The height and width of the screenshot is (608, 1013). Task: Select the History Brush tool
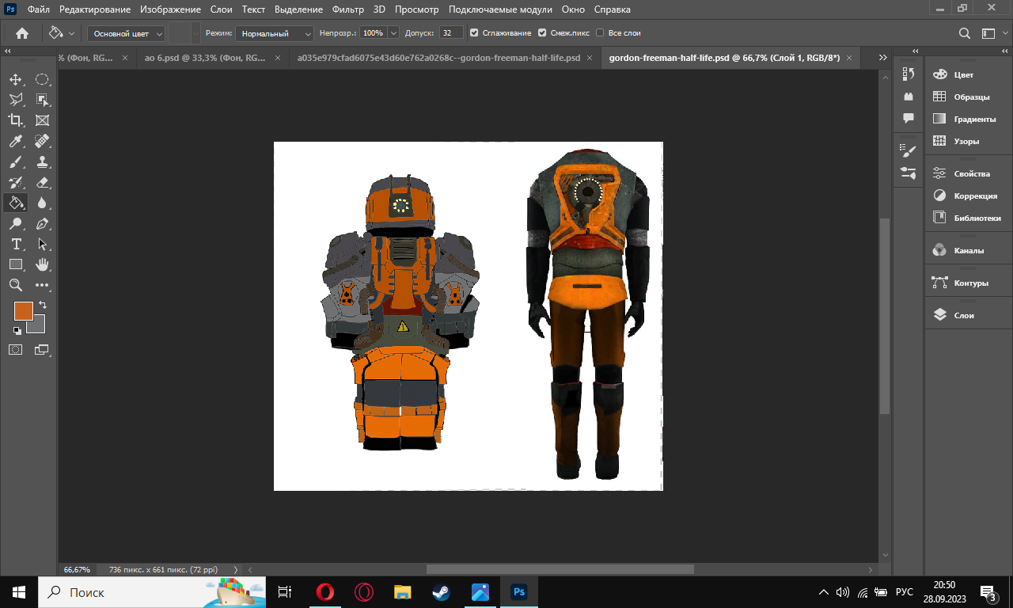click(15, 182)
